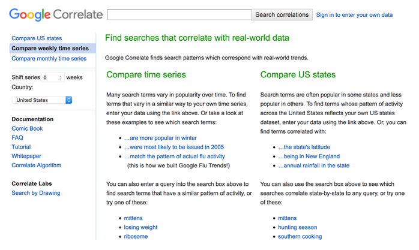Screen dimensions: 419x250
Task: Select Compare US states in sidebar
Action: pos(37,38)
